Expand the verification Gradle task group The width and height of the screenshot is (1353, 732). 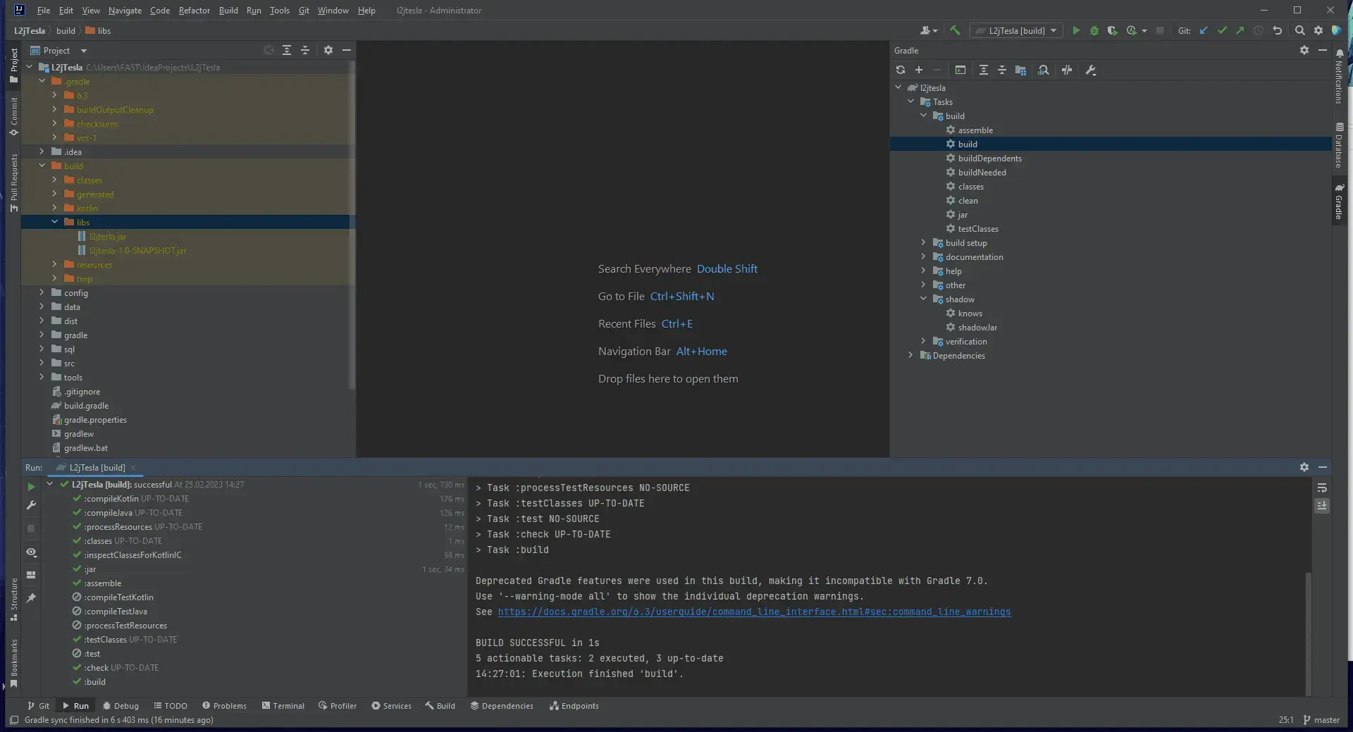click(x=924, y=341)
